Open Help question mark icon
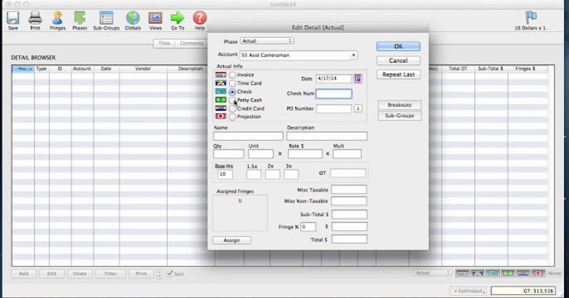This screenshot has width=569, height=298. tap(200, 19)
